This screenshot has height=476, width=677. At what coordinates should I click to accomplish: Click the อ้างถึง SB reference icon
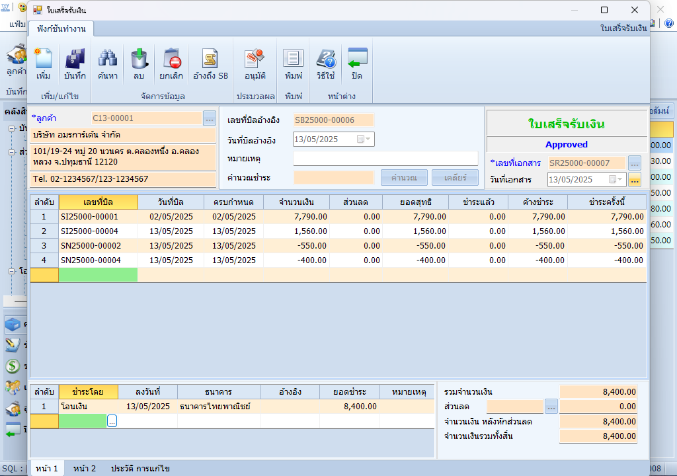pos(210,64)
